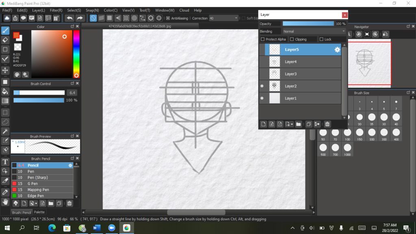
Task: Enable the radial snap guide
Action: pos(126,18)
